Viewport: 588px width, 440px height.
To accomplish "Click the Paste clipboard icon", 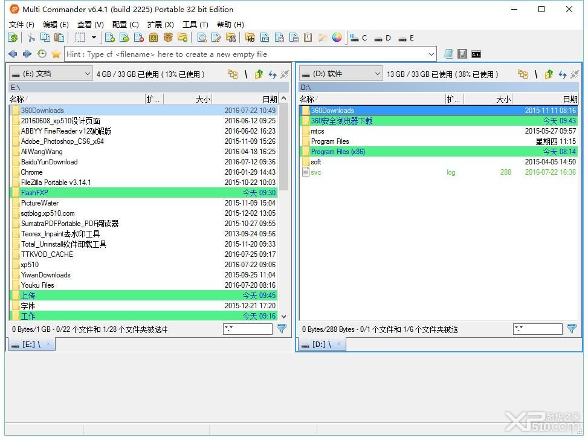I will pyautogui.click(x=59, y=37).
